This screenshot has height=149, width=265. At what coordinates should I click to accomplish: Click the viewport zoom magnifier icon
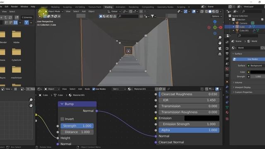coord(220,38)
